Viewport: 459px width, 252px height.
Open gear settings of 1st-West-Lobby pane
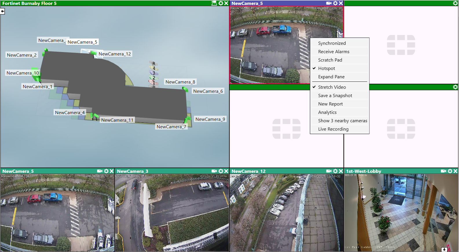pos(450,171)
